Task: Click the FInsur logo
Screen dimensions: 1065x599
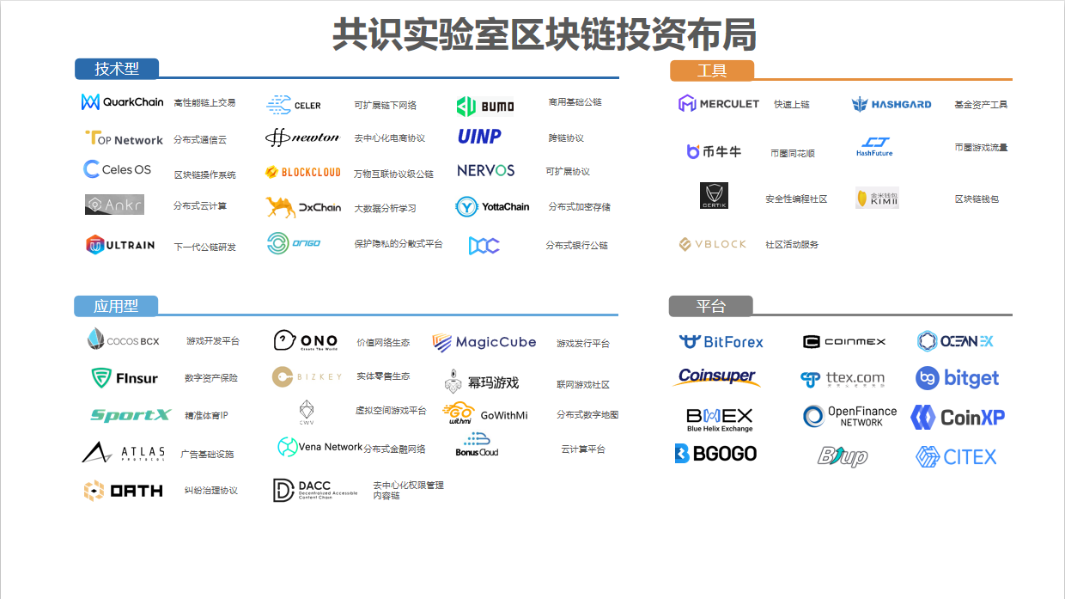Action: (x=123, y=377)
